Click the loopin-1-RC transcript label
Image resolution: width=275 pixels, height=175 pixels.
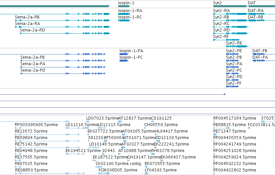[x=130, y=17]
